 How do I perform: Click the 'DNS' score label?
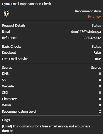(5, 74)
